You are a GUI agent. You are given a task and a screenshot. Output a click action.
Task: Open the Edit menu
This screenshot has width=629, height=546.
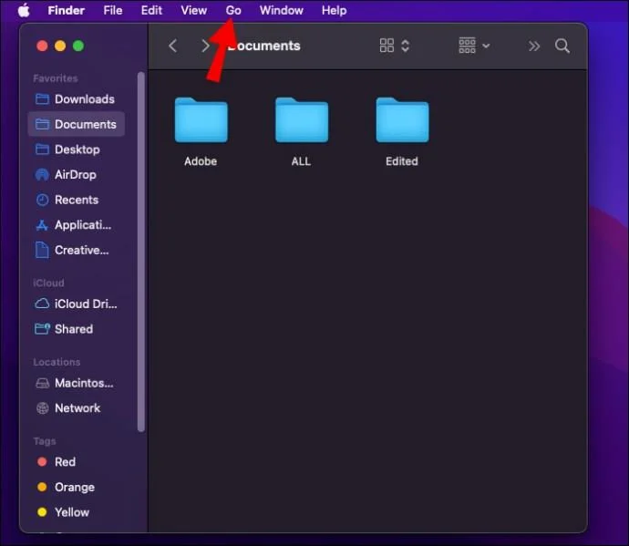151,10
